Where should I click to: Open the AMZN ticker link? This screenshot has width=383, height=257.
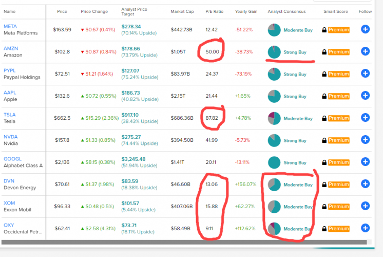tap(11, 48)
